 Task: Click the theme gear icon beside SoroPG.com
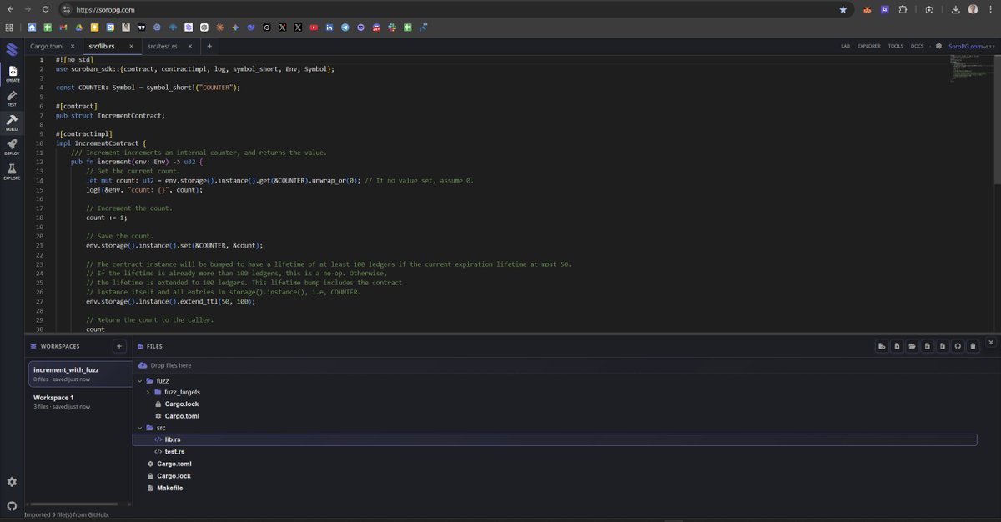[x=939, y=46]
